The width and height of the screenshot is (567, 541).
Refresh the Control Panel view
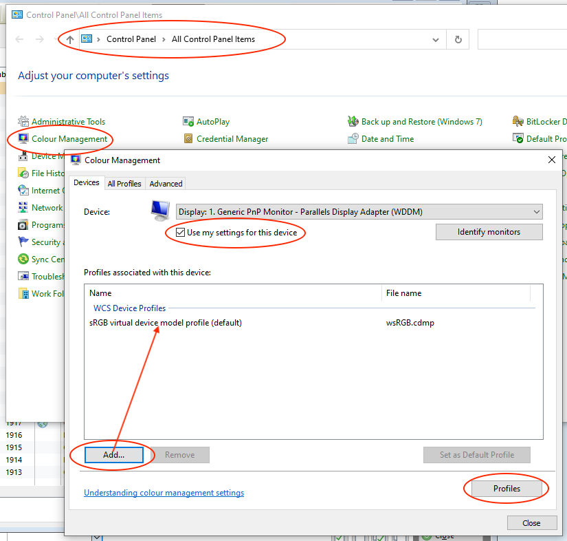point(458,39)
